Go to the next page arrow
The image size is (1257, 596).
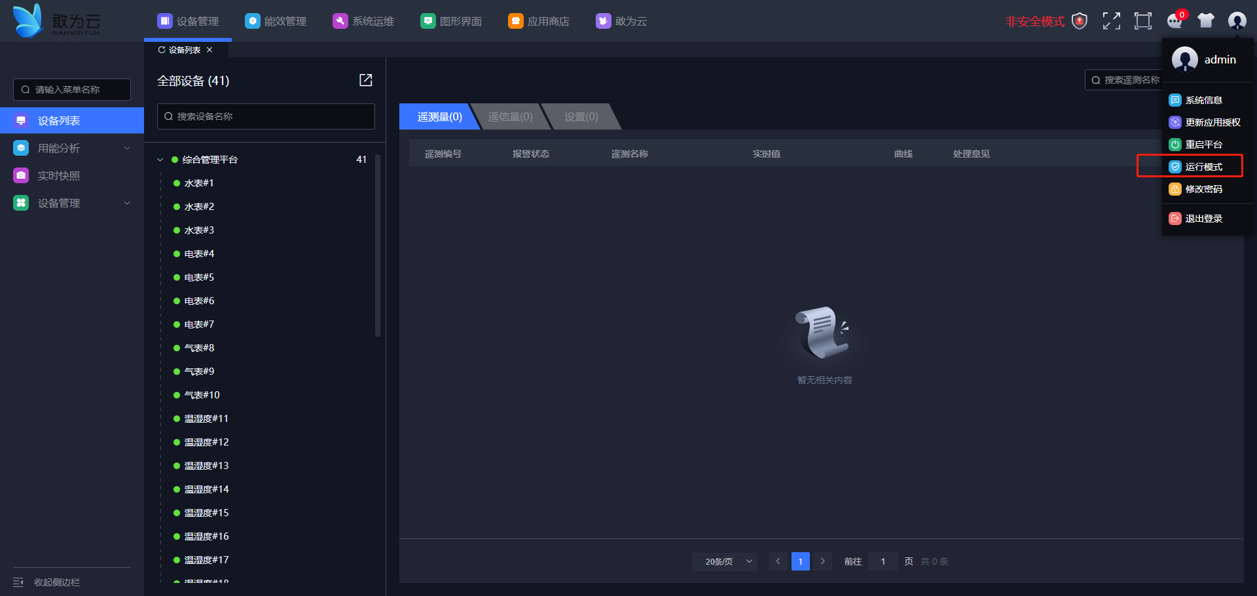pyautogui.click(x=823, y=561)
